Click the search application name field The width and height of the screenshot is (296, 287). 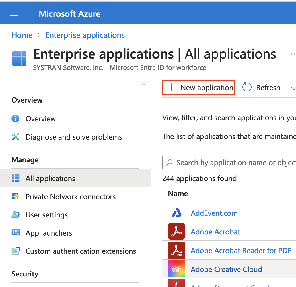[x=229, y=163]
